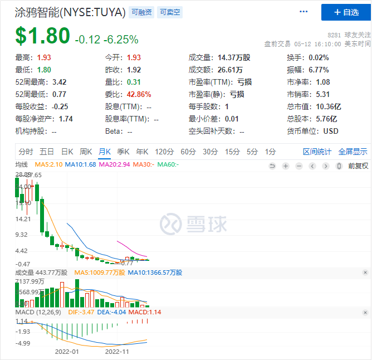The width and height of the screenshot is (372, 360).
Task: Select the 月K chart tab
Action: (105, 152)
